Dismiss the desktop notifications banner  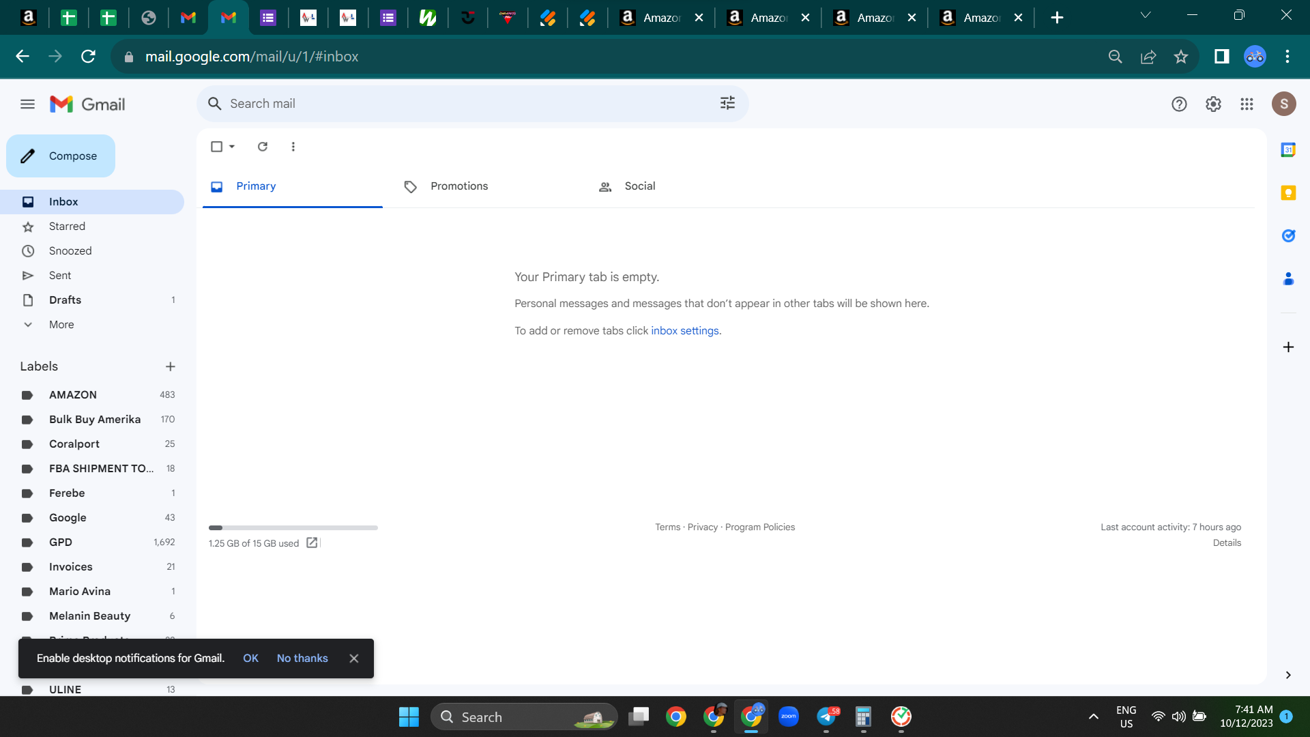(353, 659)
